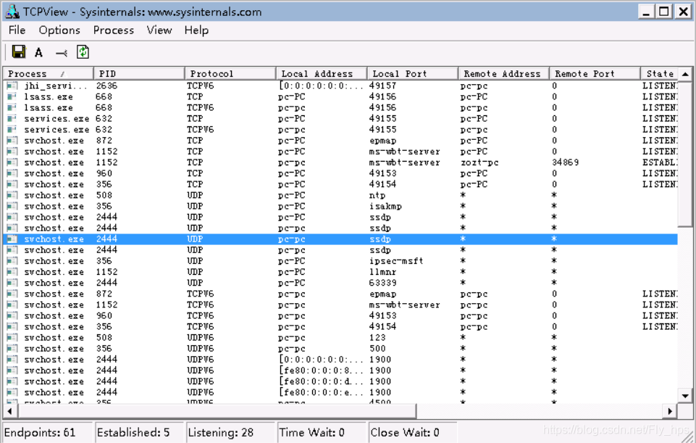696x443 pixels.
Task: Click icon of highlighted svchost.exe ssdp row
Action: (12, 239)
